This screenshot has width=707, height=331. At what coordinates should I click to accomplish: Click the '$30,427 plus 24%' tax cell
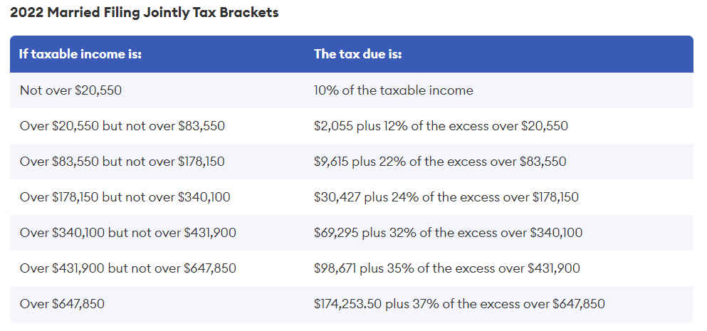point(446,197)
